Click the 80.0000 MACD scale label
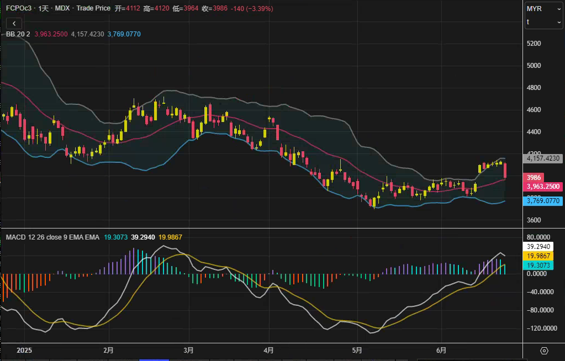The image size is (565, 361). pos(538,237)
